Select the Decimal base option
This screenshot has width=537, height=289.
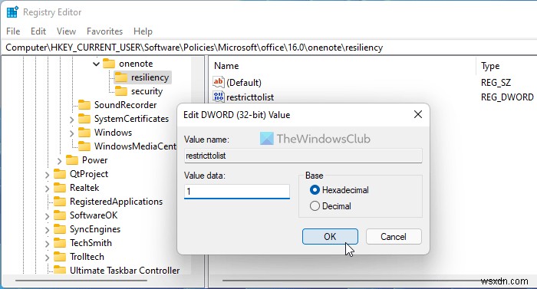[331, 206]
